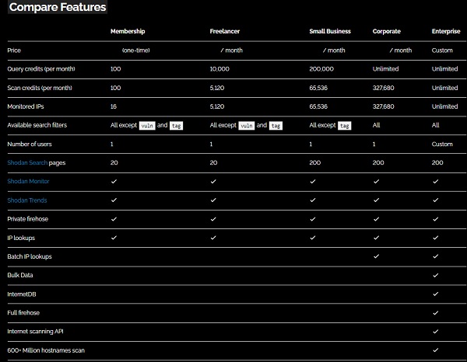Select the Small Business column header
467x362 pixels.
point(330,31)
